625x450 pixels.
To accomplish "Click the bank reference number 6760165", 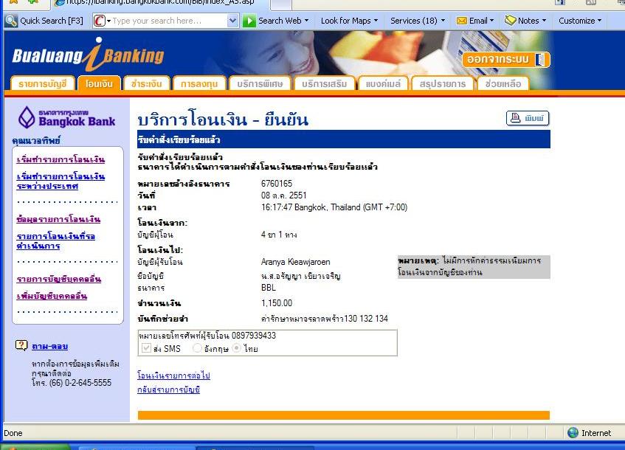I will [x=277, y=184].
